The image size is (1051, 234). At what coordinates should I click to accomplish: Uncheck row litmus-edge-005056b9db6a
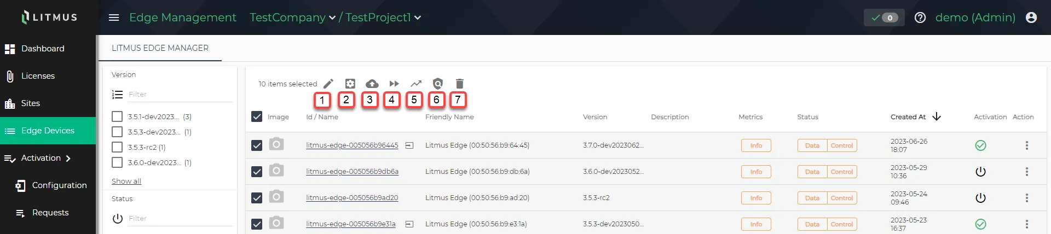(x=257, y=172)
